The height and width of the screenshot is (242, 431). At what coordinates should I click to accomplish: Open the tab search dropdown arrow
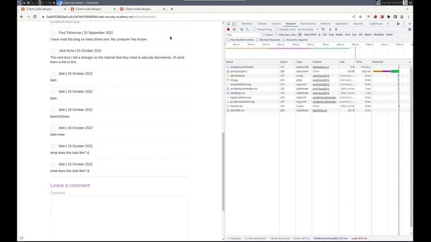[407, 9]
